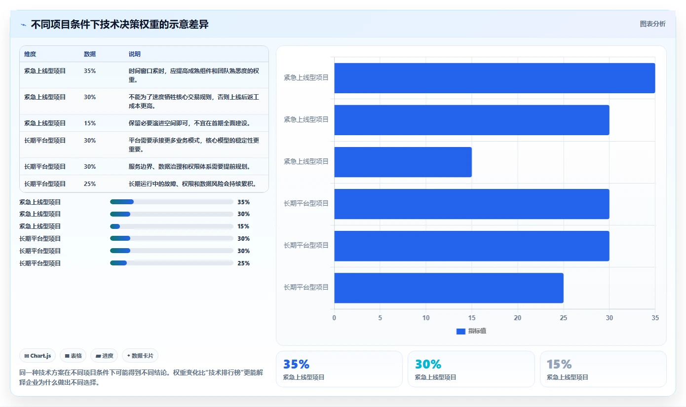Click the 图表分析 label in the header
The image size is (686, 407).
pos(652,24)
